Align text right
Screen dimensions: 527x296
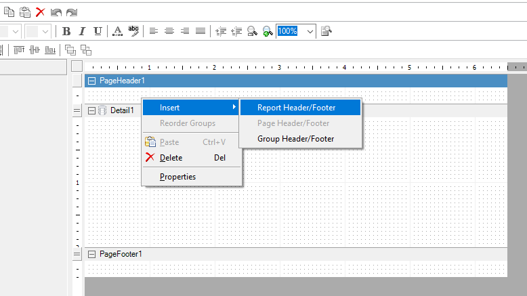[185, 31]
